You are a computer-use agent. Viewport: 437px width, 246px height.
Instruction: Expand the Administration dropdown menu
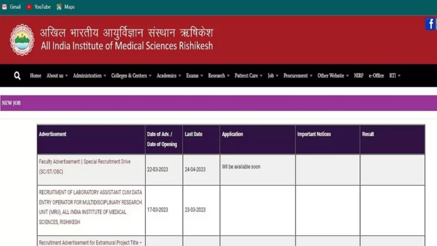(x=89, y=75)
